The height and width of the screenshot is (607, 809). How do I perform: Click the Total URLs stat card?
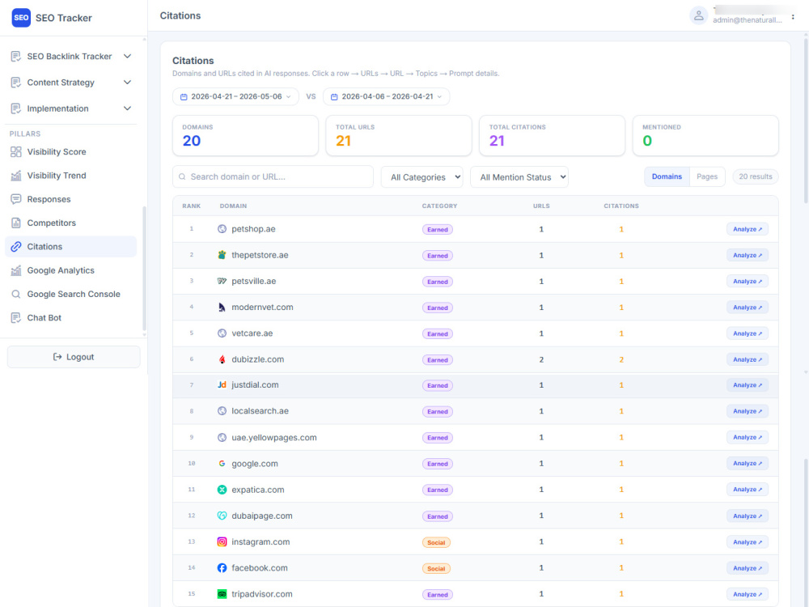(x=398, y=135)
